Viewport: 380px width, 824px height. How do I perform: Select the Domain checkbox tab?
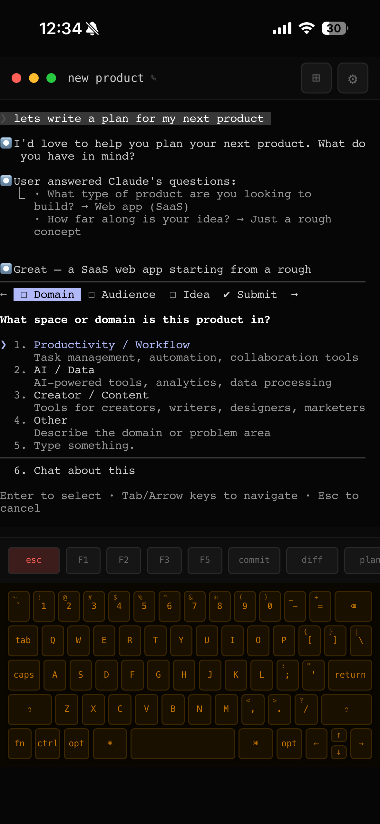(47, 294)
